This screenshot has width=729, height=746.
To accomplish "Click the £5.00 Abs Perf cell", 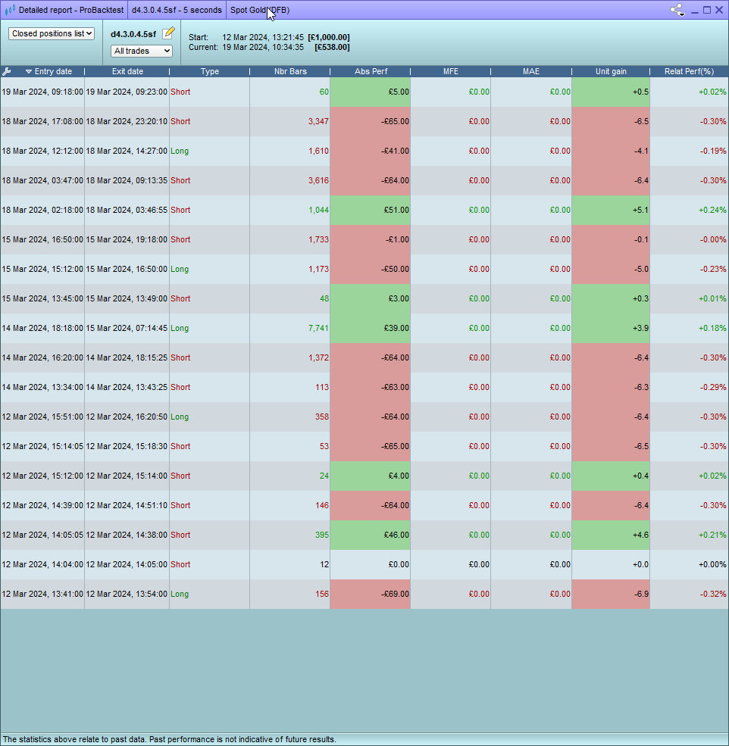I will (x=370, y=92).
